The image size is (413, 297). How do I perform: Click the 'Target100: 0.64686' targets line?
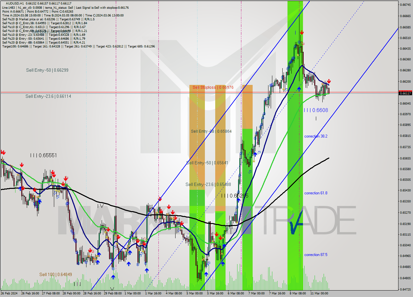78,46
